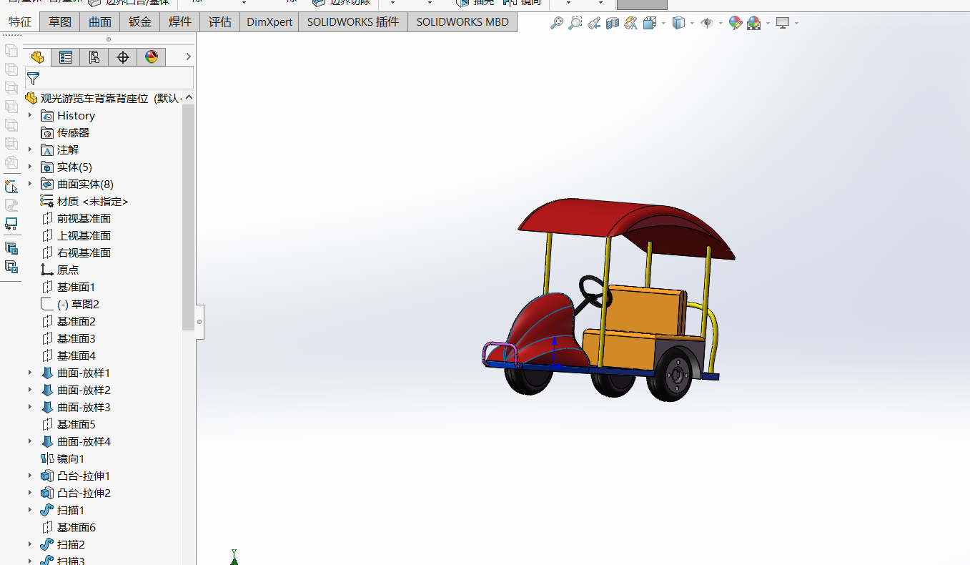Select the 上视基准面 plane
Viewport: 970px width, 565px height.
click(76, 235)
